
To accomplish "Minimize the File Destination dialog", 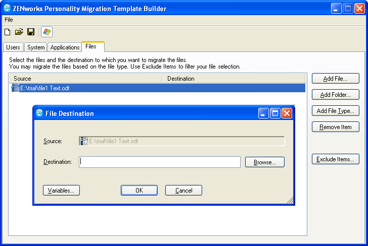I will coord(263,113).
